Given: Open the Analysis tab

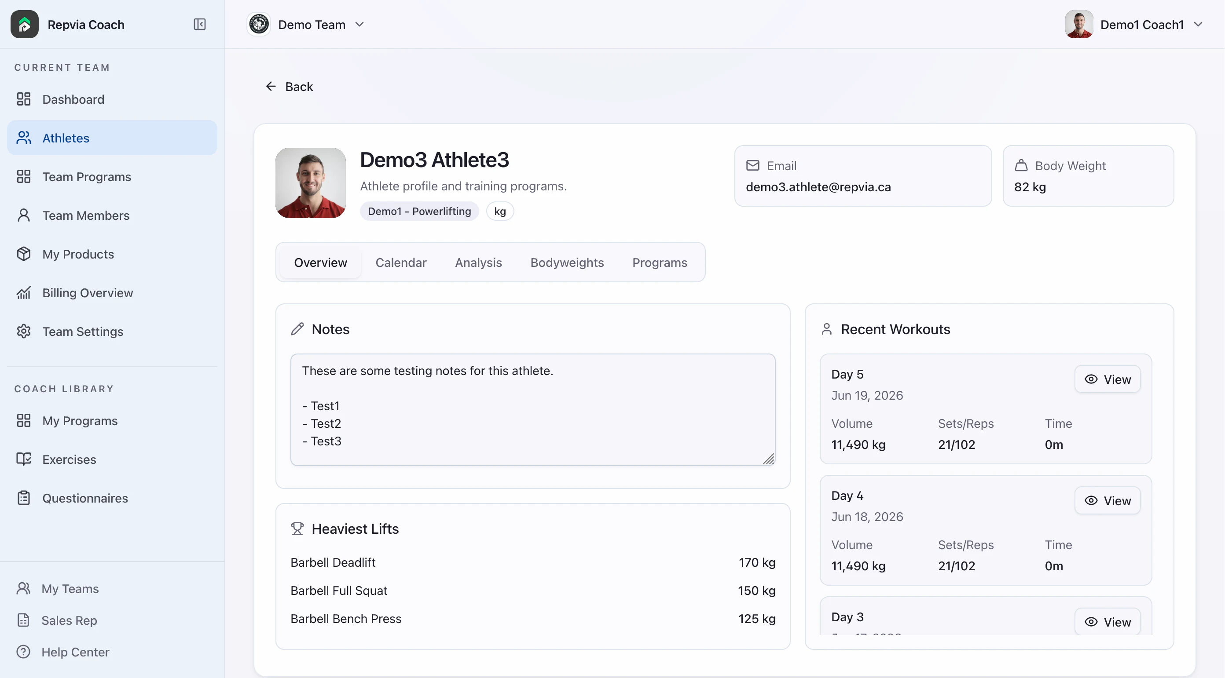Looking at the screenshot, I should 478,263.
